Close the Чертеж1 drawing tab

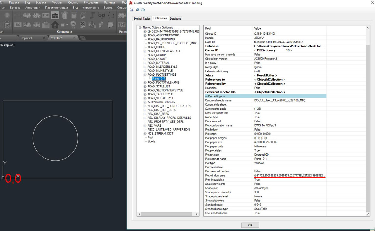tap(44, 38)
